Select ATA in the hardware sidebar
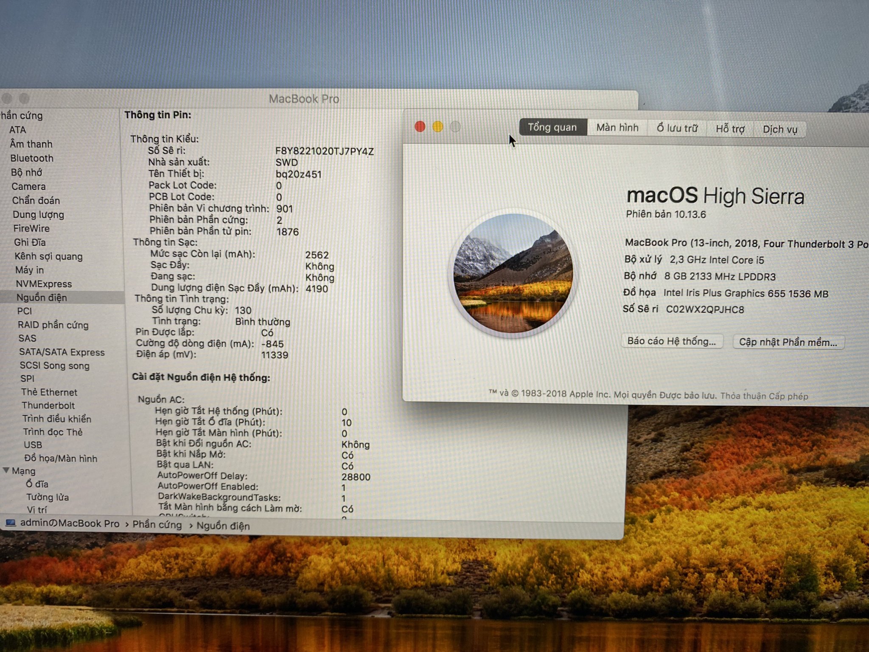Image resolution: width=869 pixels, height=652 pixels. point(17,130)
